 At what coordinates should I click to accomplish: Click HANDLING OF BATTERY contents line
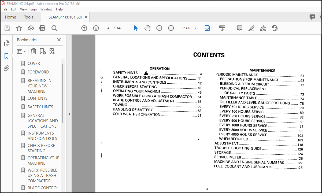pos(157,110)
